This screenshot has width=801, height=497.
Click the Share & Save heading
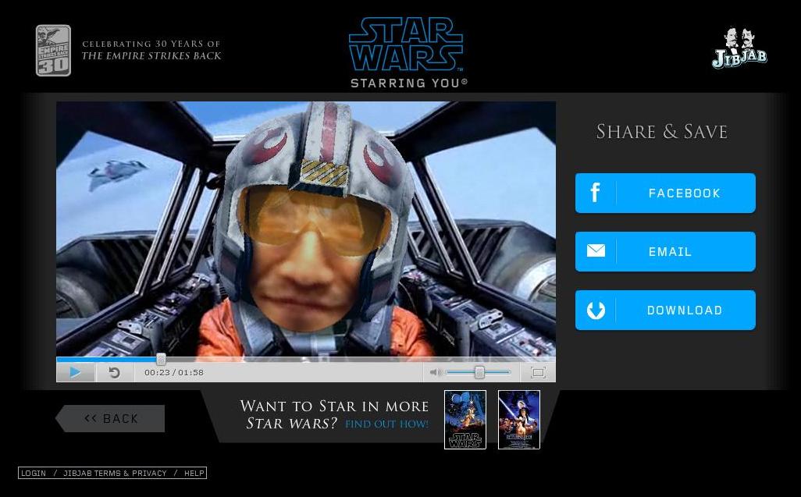[x=661, y=132]
